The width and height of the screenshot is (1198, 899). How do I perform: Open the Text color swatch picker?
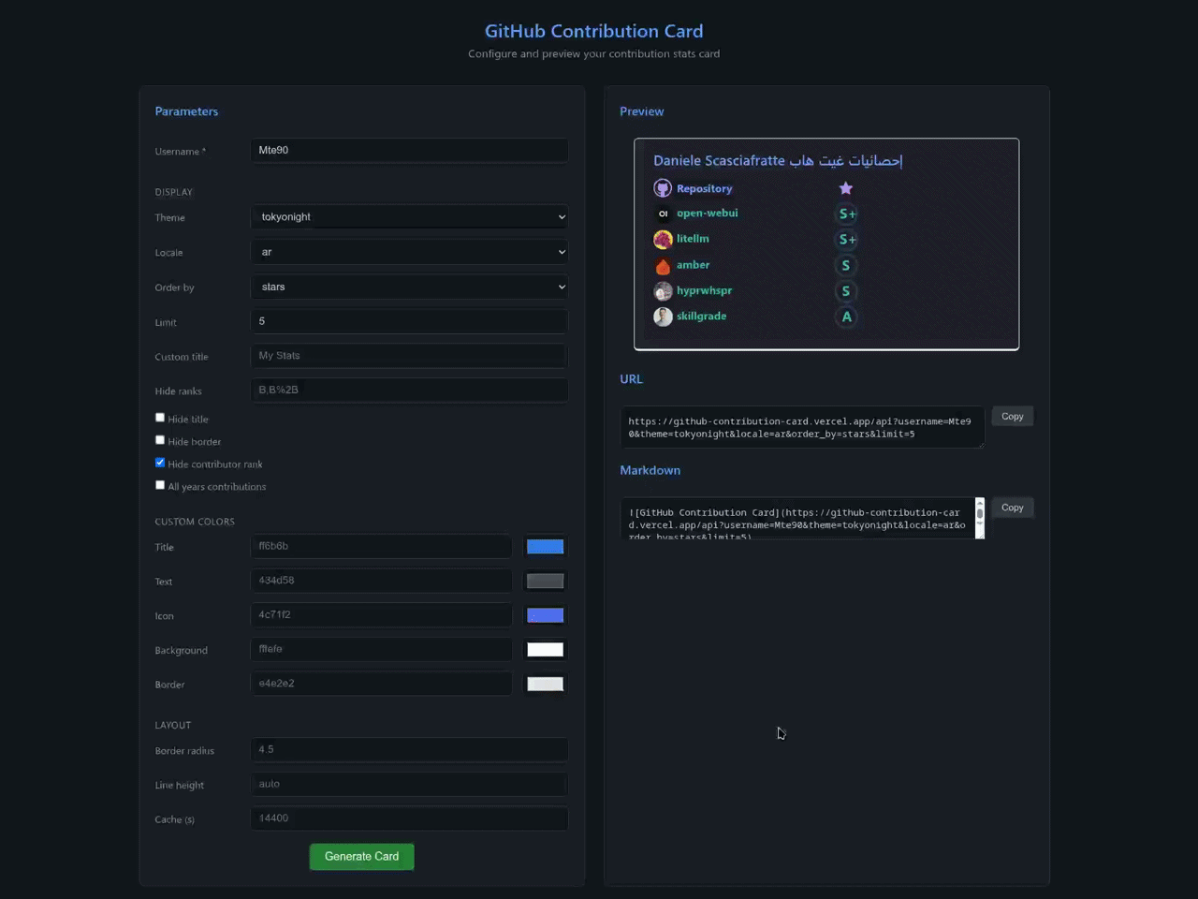click(x=545, y=581)
